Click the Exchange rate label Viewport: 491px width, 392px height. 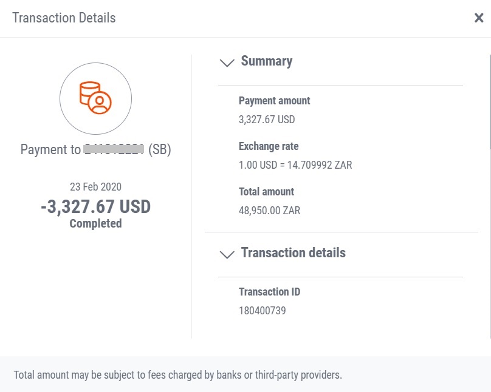[269, 146]
